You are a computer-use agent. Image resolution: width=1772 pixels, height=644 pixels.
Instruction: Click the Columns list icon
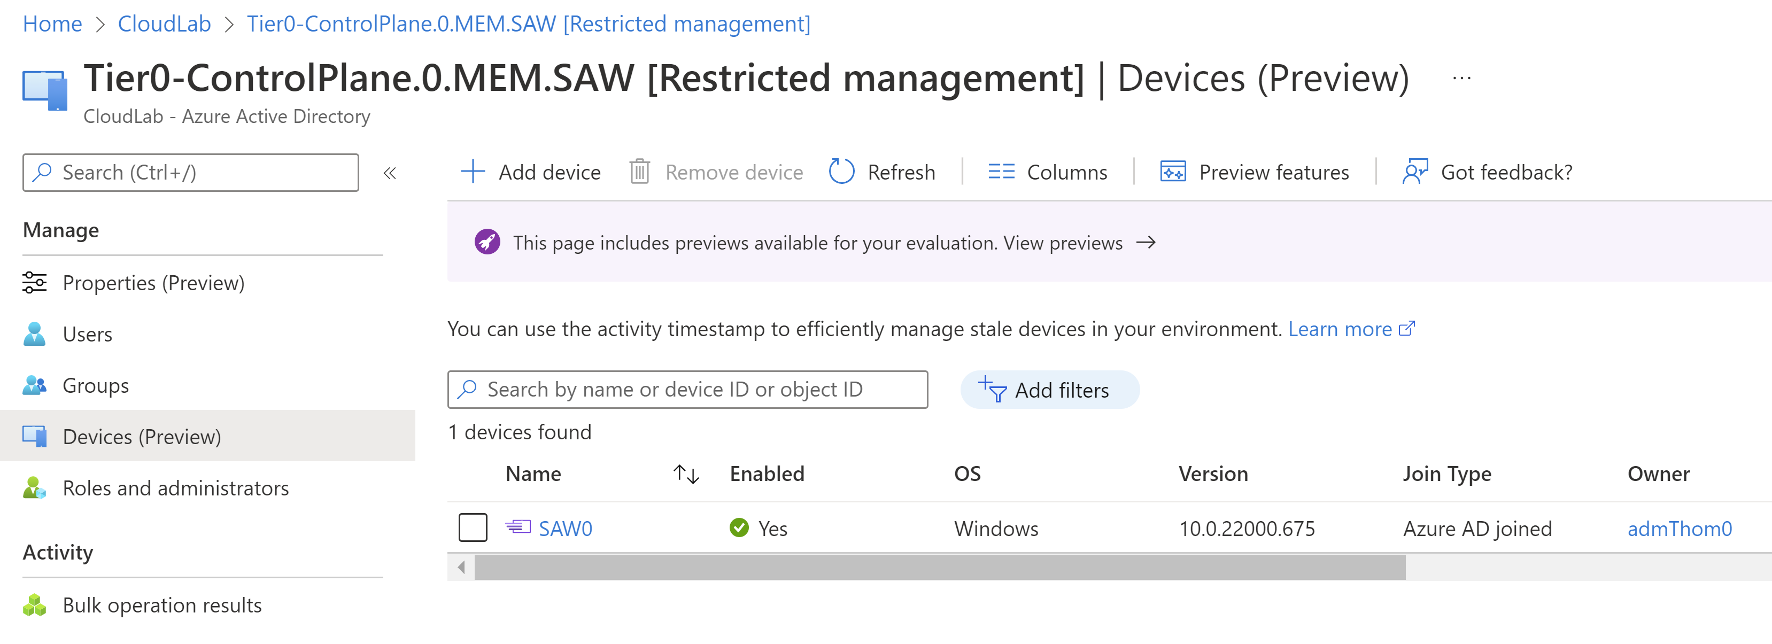1001,172
